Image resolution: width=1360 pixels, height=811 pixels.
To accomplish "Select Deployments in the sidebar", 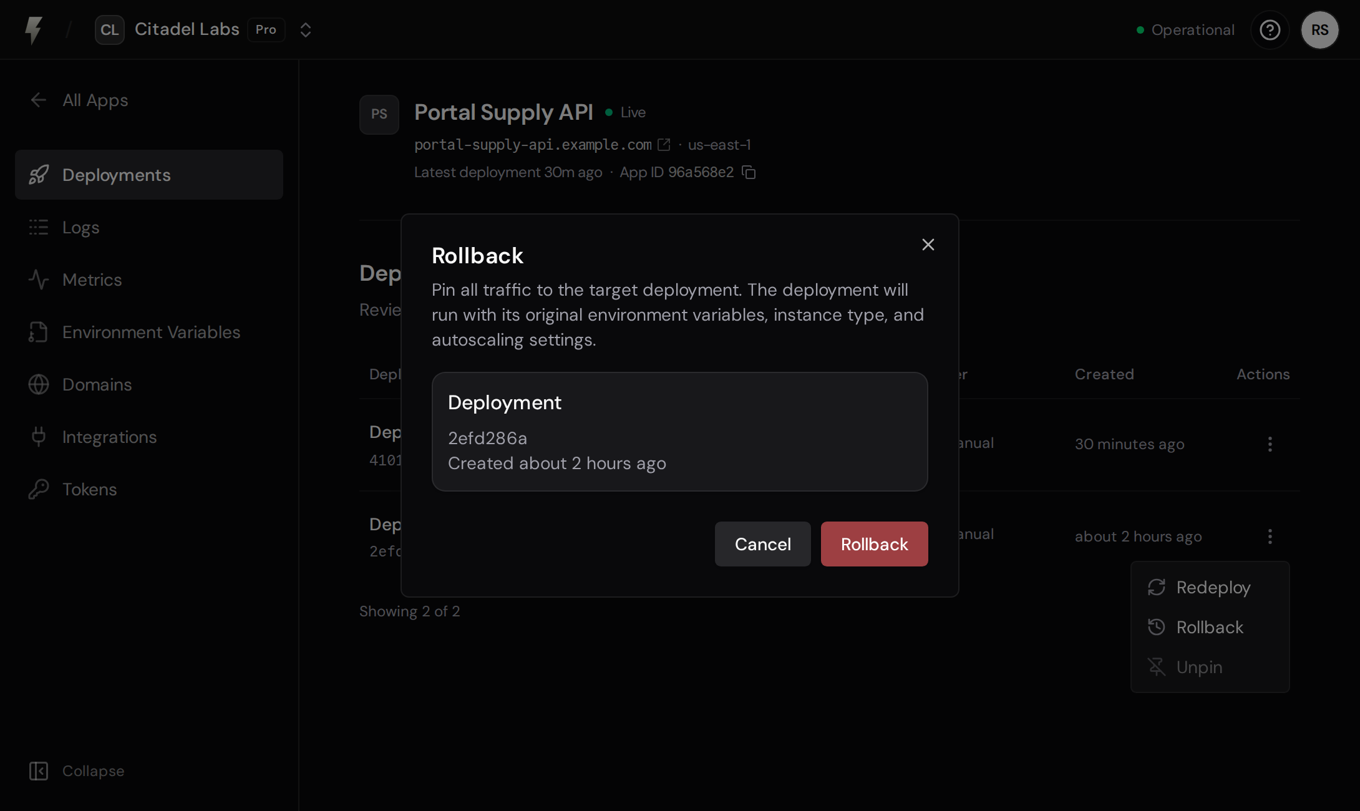I will tap(149, 175).
